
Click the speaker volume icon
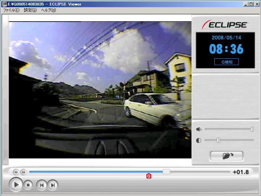tap(199, 129)
